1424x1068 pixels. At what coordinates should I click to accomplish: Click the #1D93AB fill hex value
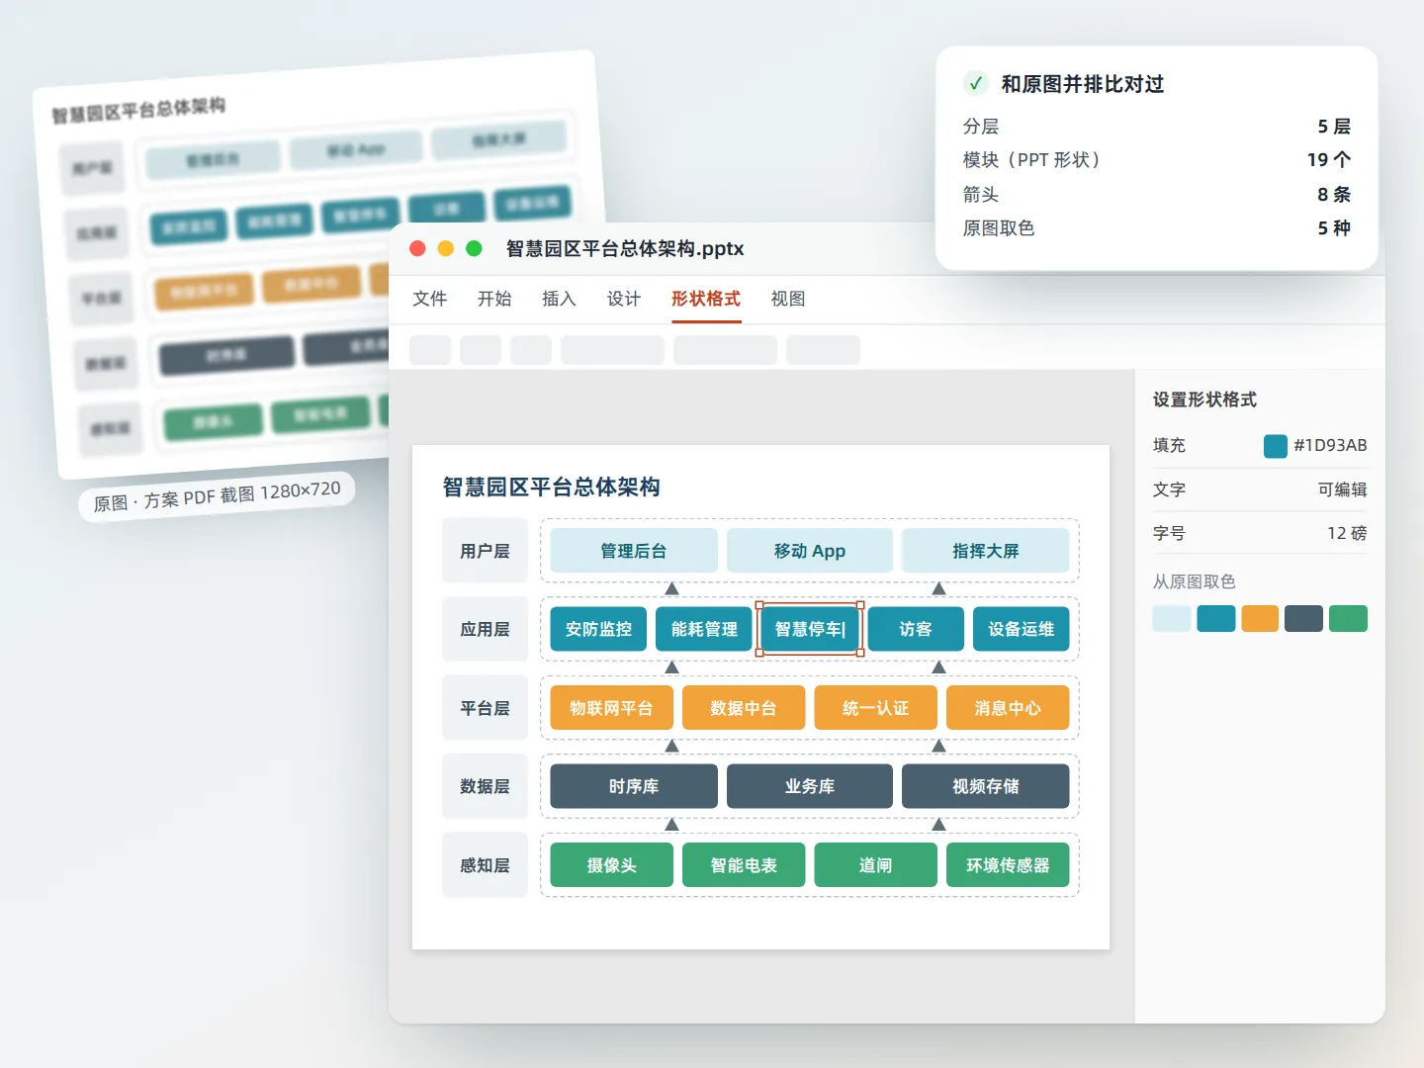tap(1330, 446)
